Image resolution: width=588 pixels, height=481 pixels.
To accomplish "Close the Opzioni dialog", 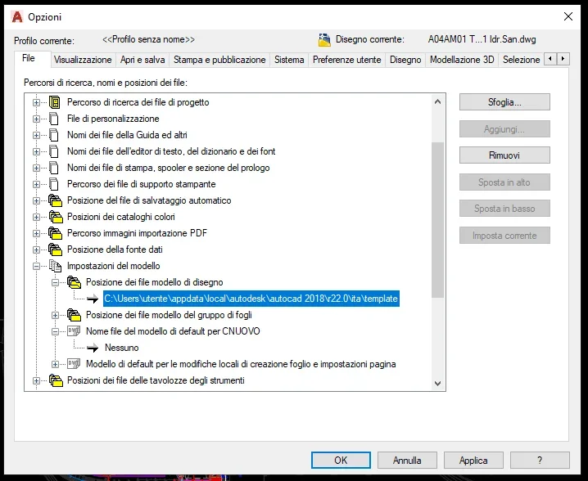I will click(x=568, y=16).
